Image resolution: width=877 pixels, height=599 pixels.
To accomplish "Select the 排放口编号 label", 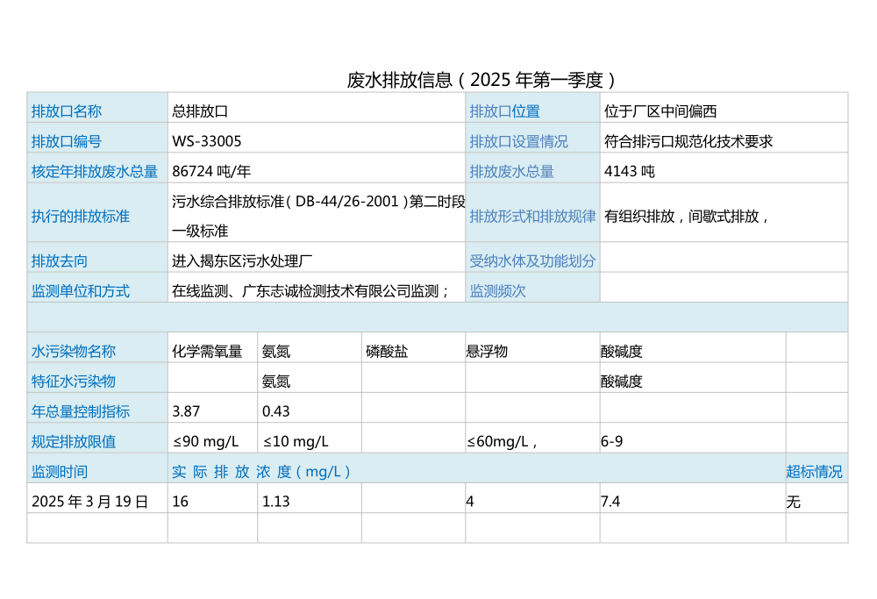I will tap(66, 141).
